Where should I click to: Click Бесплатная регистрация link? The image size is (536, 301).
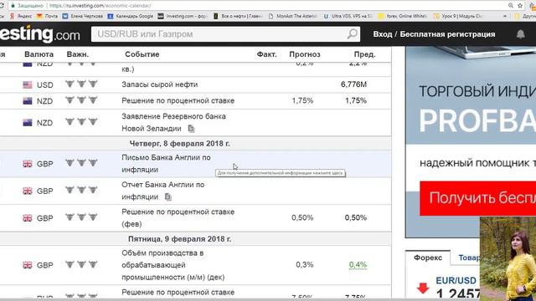pos(447,34)
